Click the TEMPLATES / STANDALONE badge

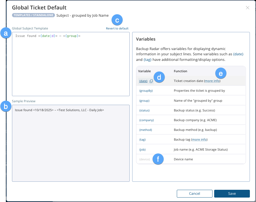(x=33, y=16)
